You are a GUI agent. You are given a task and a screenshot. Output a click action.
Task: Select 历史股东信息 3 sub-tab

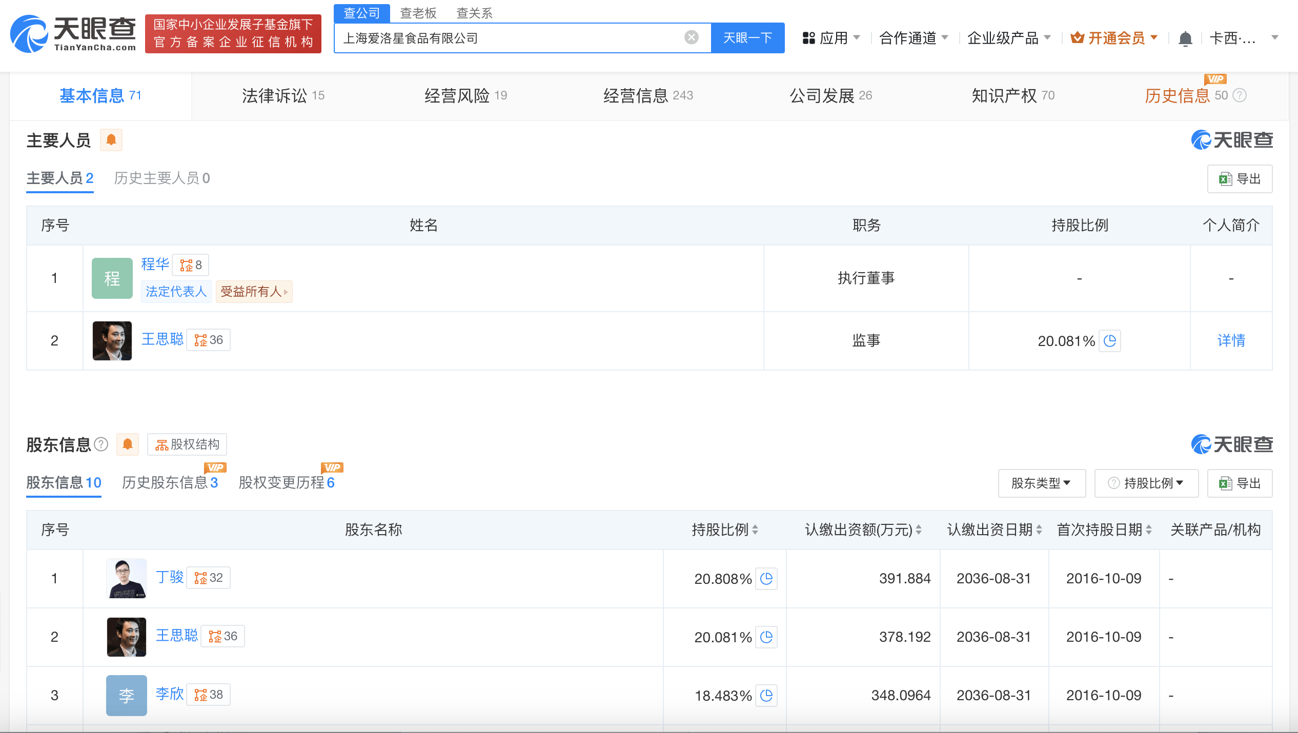170,483
